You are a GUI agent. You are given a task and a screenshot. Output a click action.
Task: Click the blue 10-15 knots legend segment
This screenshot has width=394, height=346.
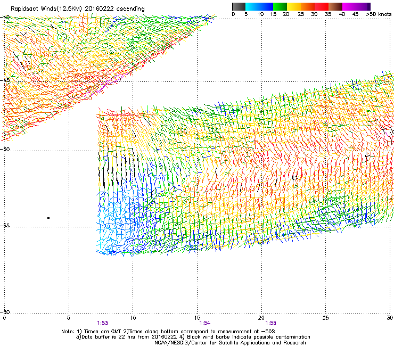click(x=266, y=6)
